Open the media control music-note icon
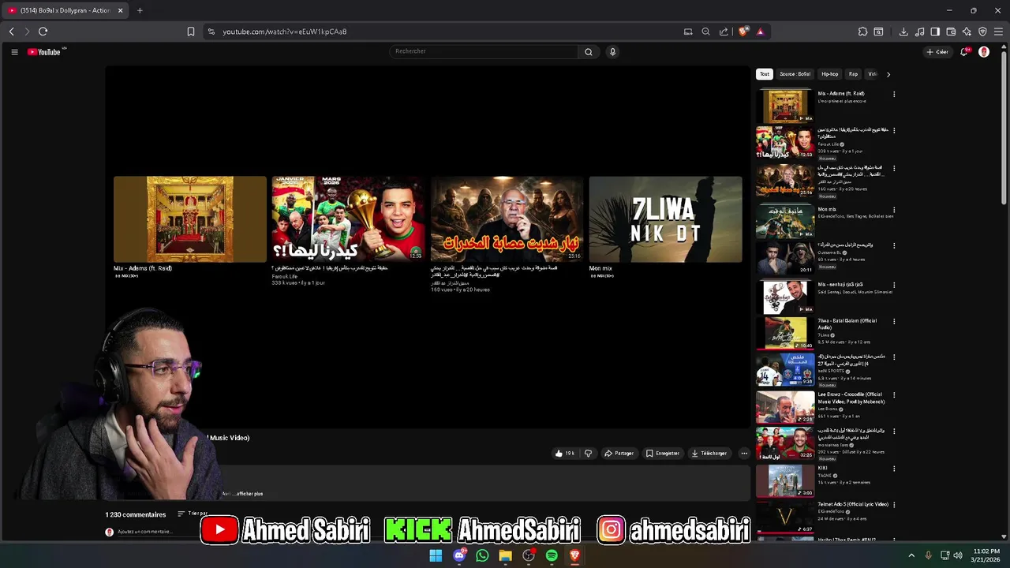This screenshot has height=568, width=1010. 919,32
